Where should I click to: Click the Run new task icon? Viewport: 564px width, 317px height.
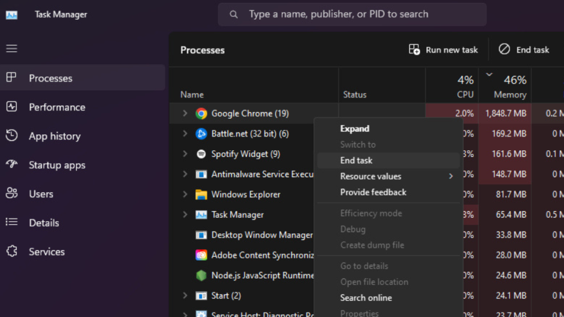414,49
